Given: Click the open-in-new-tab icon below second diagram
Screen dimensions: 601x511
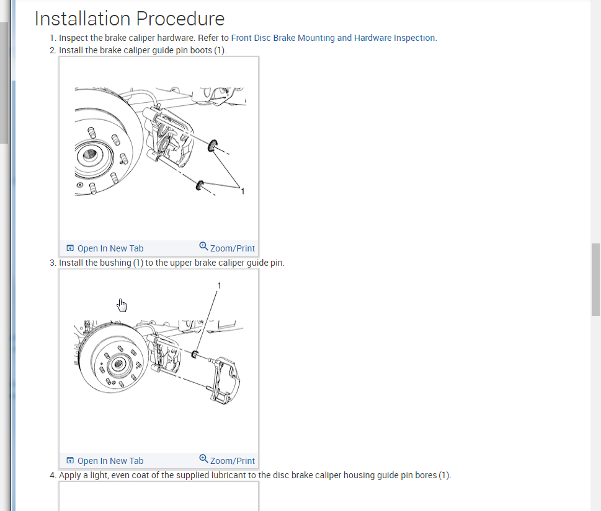Looking at the screenshot, I should point(70,460).
